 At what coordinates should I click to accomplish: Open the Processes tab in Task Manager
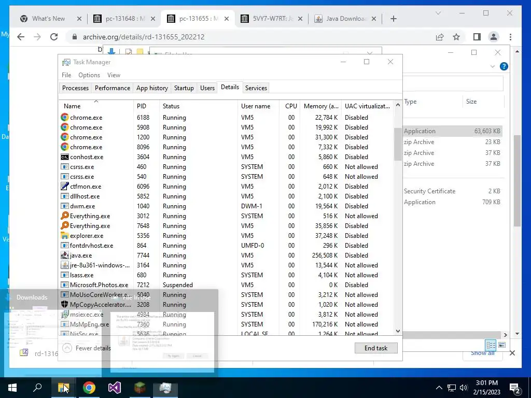click(x=75, y=88)
